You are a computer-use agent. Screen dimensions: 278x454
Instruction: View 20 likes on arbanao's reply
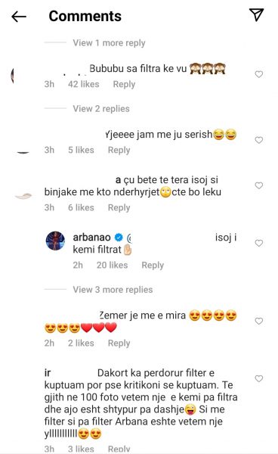pos(112,266)
